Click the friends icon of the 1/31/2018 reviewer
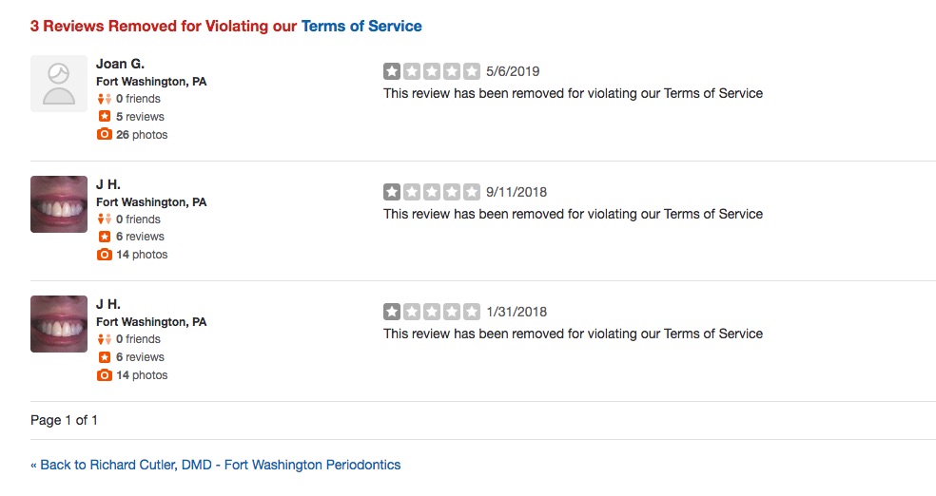This screenshot has height=496, width=936. pyautogui.click(x=104, y=339)
